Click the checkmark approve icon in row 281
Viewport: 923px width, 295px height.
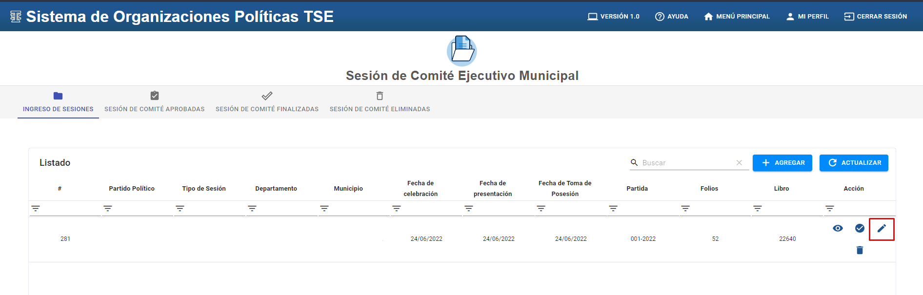click(x=860, y=228)
